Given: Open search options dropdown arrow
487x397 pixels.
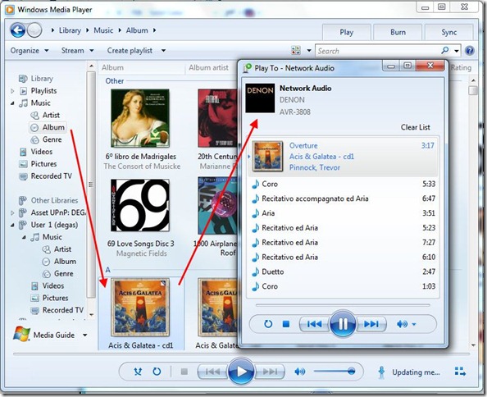Looking at the screenshot, I should pos(457,51).
